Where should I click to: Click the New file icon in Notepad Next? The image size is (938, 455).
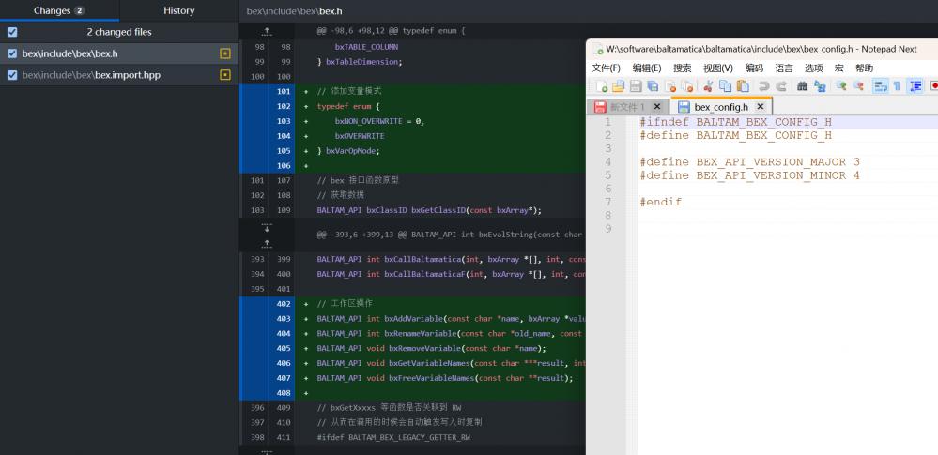(x=602, y=85)
